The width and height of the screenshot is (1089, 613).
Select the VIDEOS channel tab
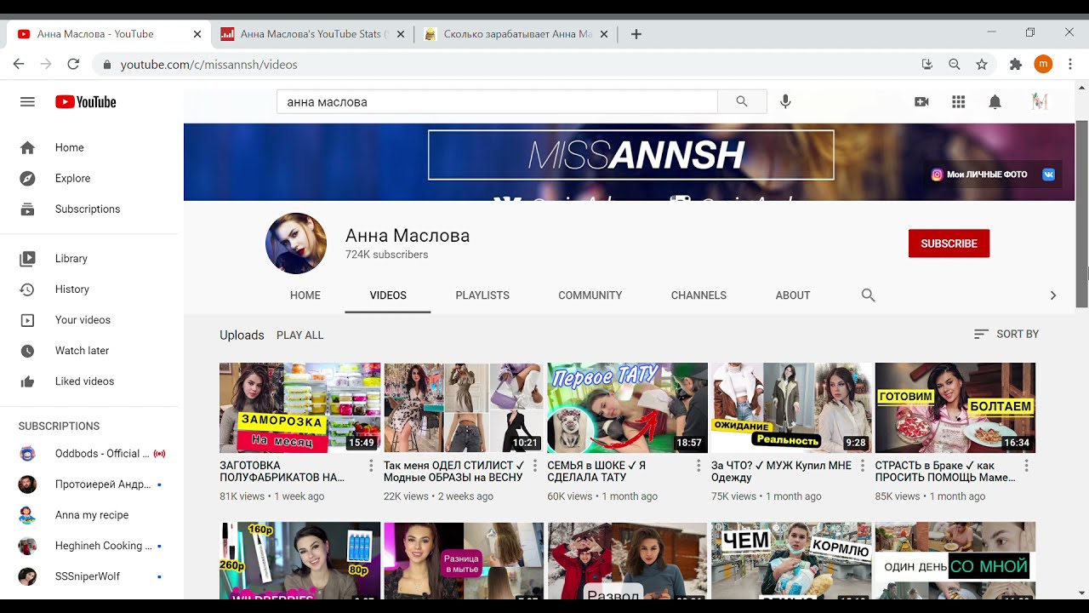tap(388, 295)
